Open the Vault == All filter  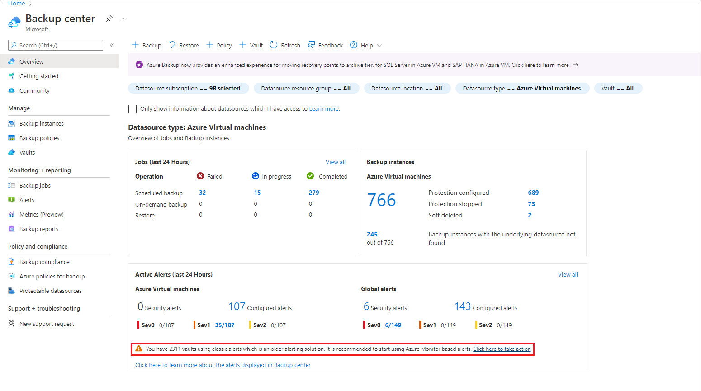[x=618, y=88]
